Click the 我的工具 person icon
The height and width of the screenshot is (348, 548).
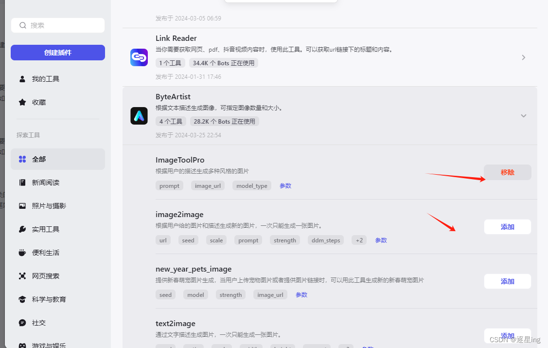tap(22, 79)
